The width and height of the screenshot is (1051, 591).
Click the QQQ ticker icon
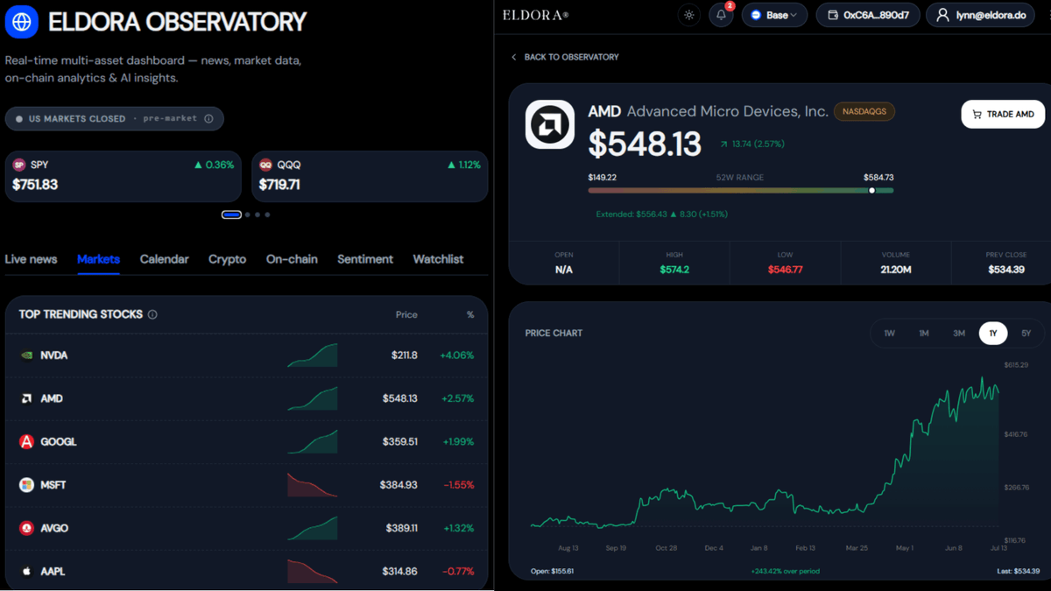(x=266, y=165)
